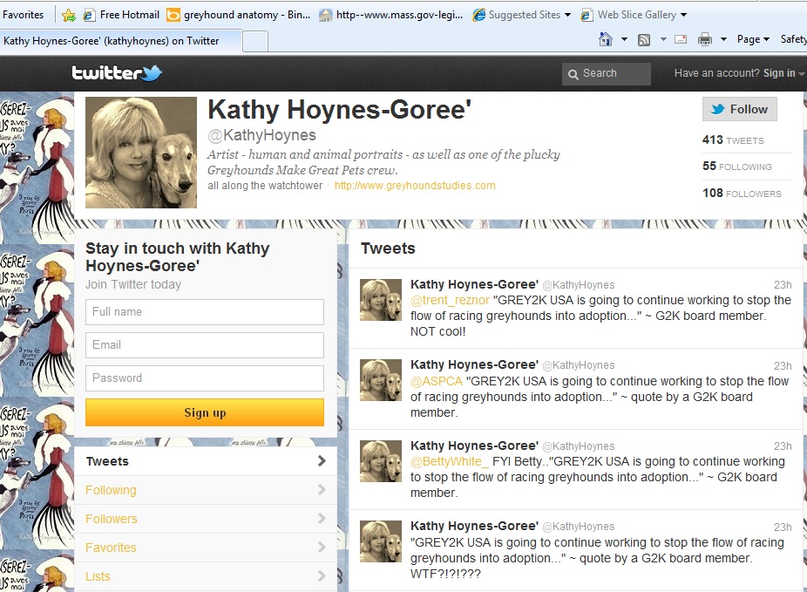
Task: Focus the Twitter Search field
Action: (x=607, y=73)
